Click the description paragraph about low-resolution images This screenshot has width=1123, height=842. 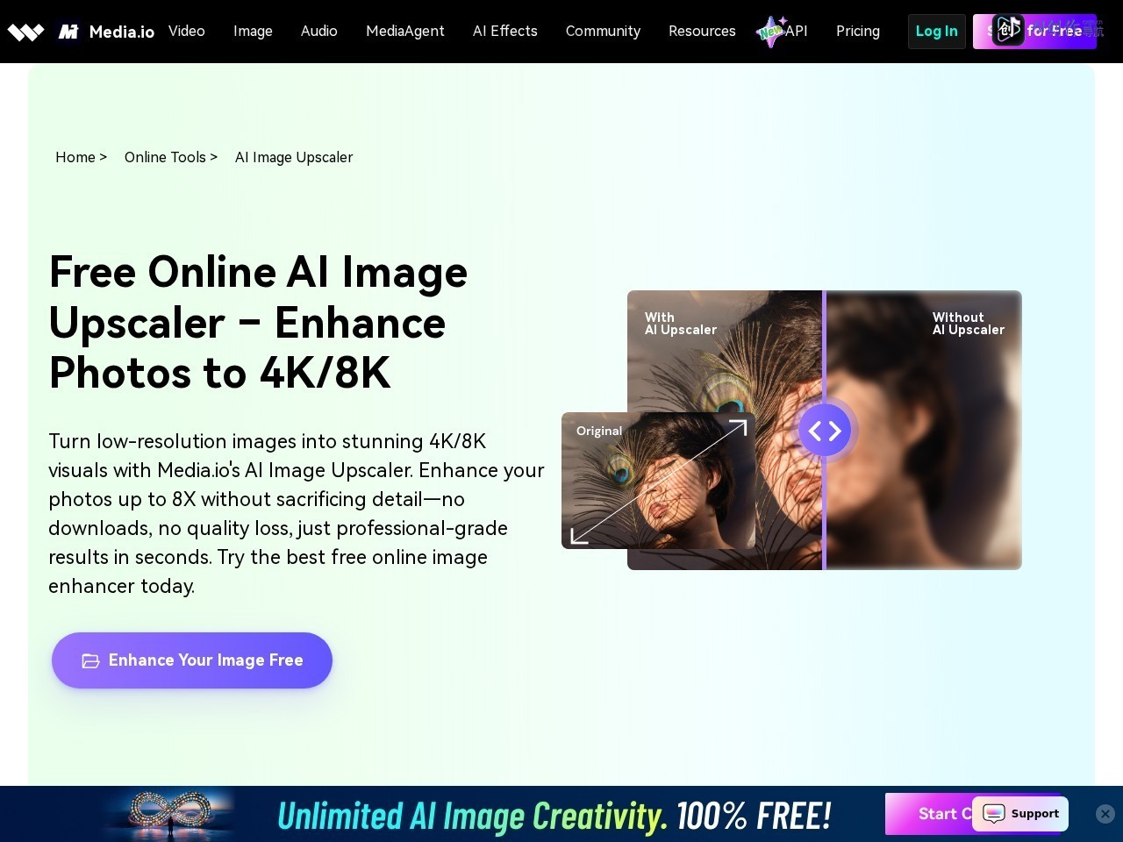(297, 513)
